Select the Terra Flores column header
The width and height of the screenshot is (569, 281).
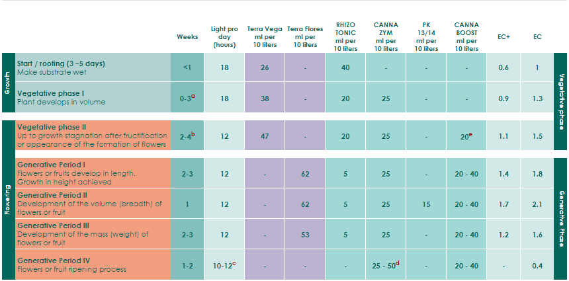[x=305, y=36]
